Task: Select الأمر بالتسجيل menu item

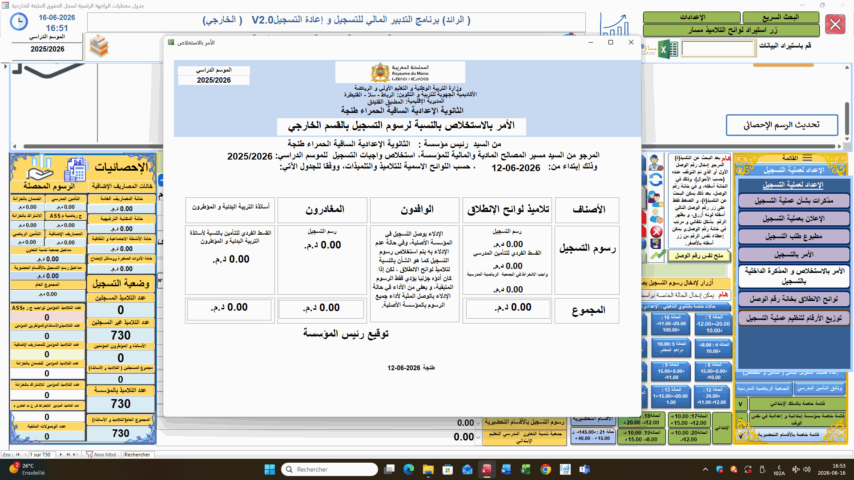Action: pos(794,255)
